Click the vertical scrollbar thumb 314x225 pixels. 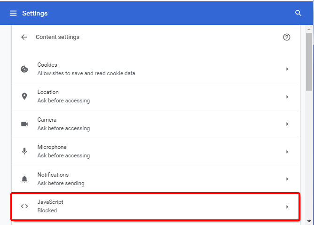[309, 61]
